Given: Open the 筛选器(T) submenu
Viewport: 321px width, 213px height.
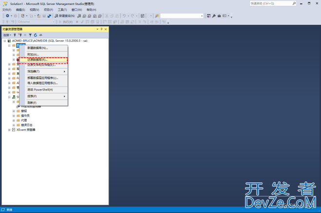Looking at the screenshot, I should pos(43,71).
